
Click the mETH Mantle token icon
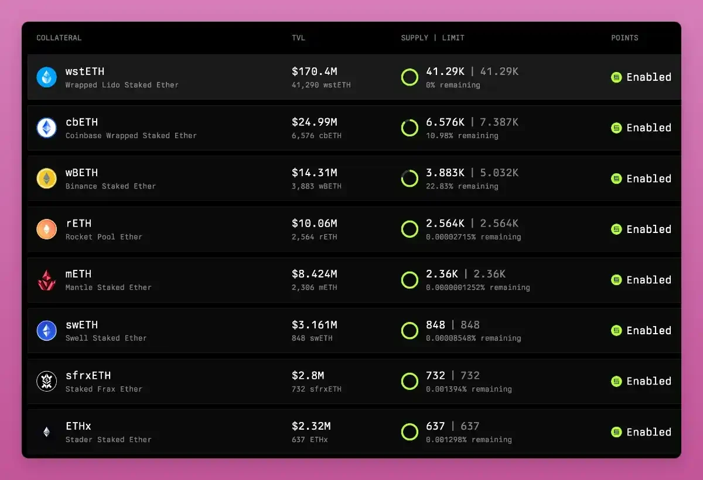pyautogui.click(x=47, y=280)
